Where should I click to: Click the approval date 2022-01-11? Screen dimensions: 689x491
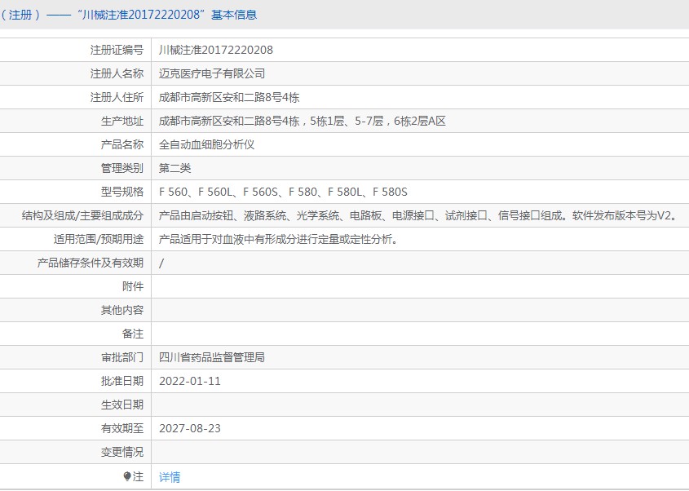190,381
